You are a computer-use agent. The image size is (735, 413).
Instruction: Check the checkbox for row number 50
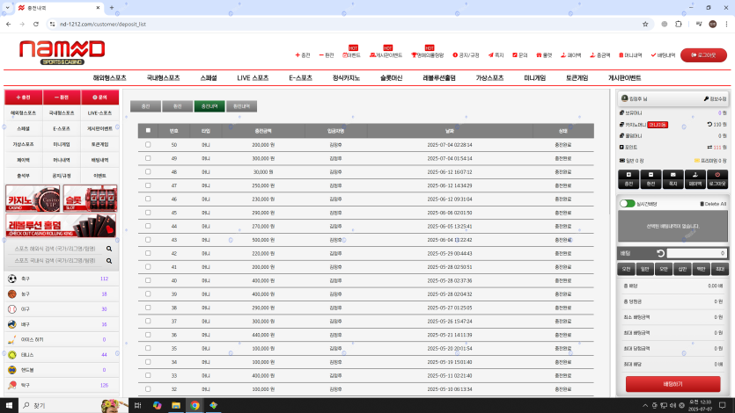click(148, 144)
